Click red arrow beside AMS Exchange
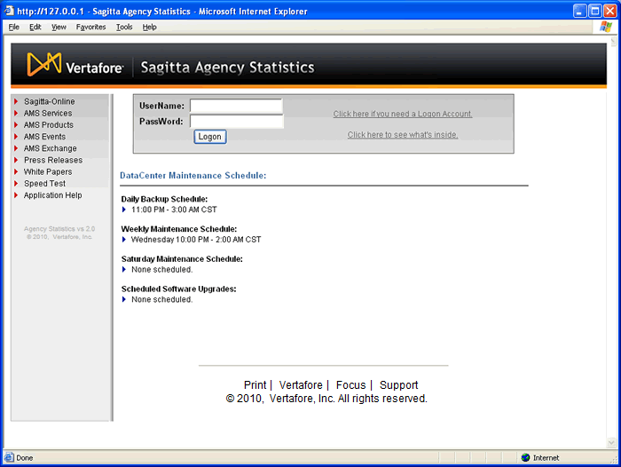Viewport: 621px width, 467px height. tap(16, 148)
